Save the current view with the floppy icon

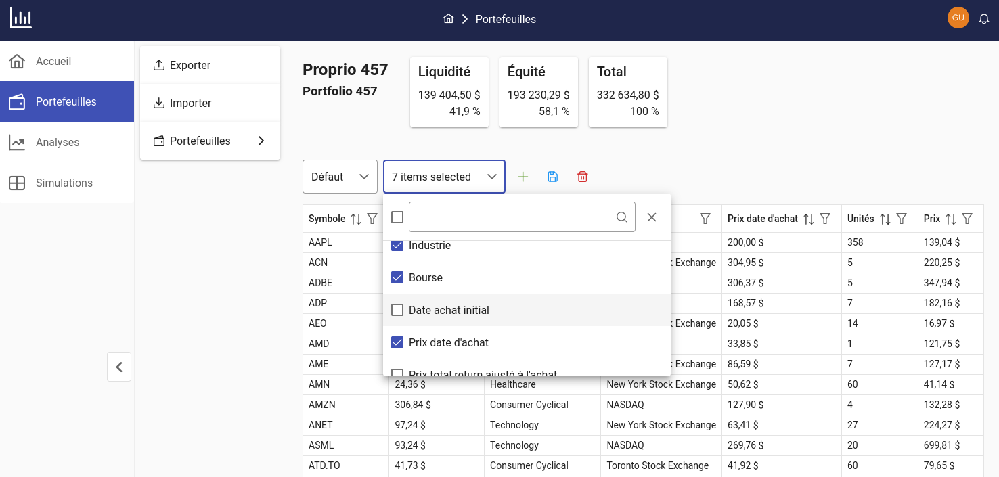(552, 177)
